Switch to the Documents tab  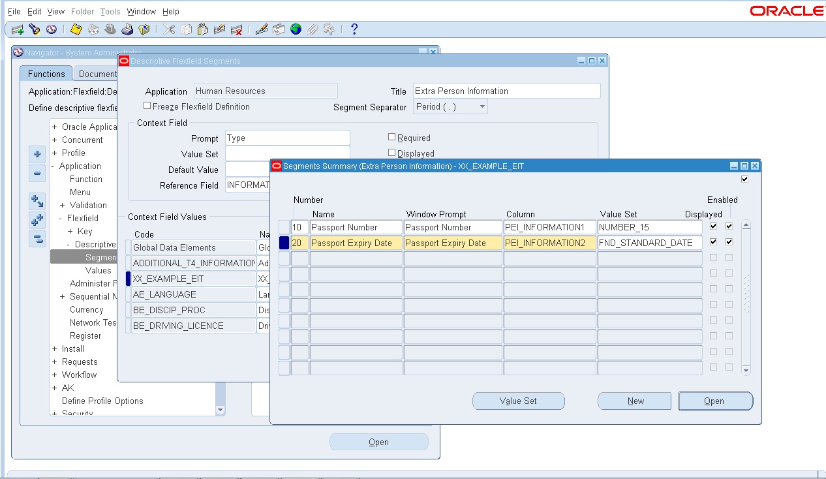tap(97, 74)
